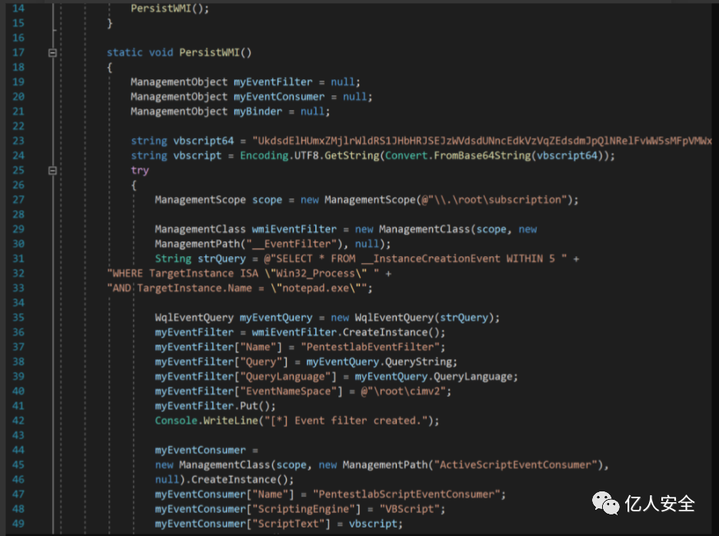Click the PersistWMI() call on line 14
The width and height of the screenshot is (719, 536).
[x=170, y=8]
